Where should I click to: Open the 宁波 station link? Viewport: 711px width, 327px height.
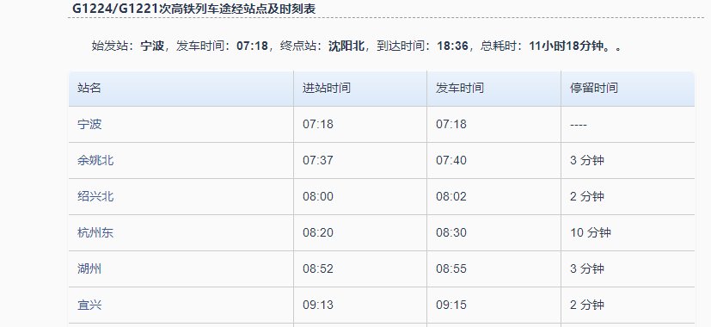[x=89, y=125]
